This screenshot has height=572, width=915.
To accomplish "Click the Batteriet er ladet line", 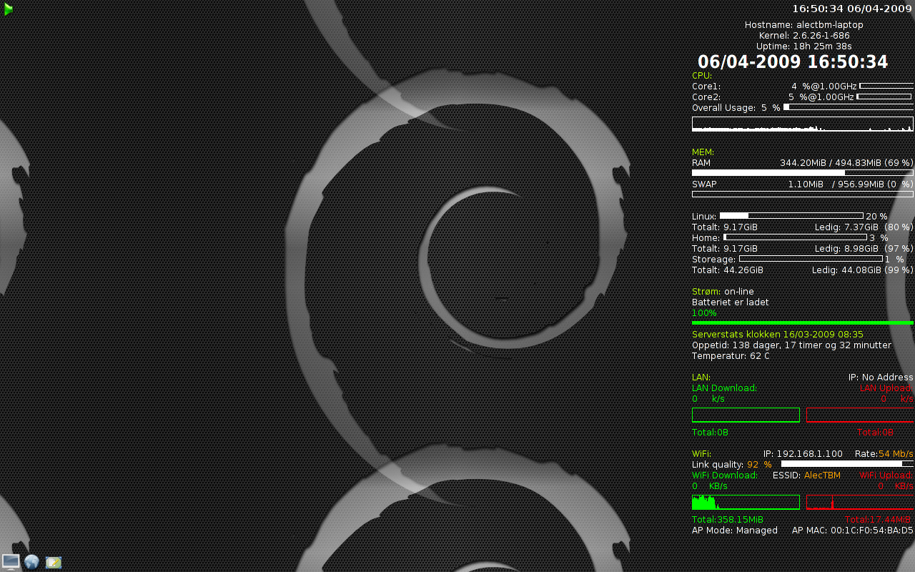I will [731, 302].
